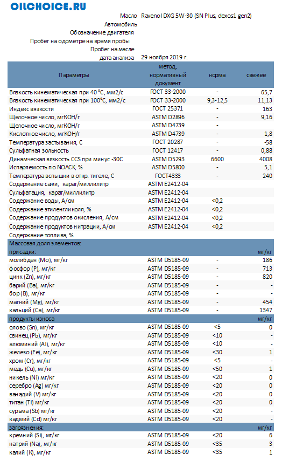
Task: Select silicon value 6
Action: click(x=271, y=436)
